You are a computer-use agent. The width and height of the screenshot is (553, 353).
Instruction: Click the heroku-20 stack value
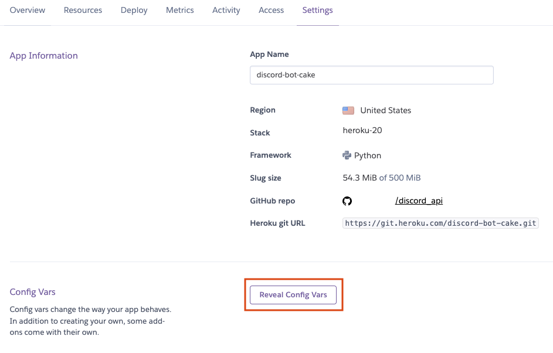coord(362,131)
